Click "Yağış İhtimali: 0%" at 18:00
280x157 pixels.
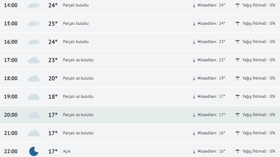pyautogui.click(x=259, y=78)
